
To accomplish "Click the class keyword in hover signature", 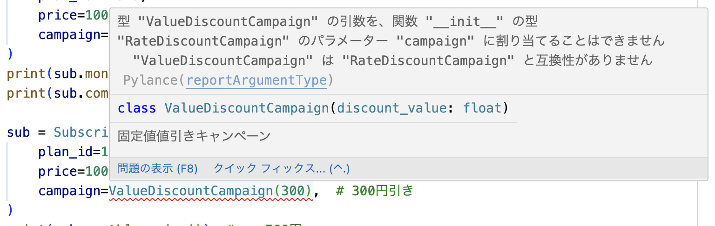I will (137, 108).
